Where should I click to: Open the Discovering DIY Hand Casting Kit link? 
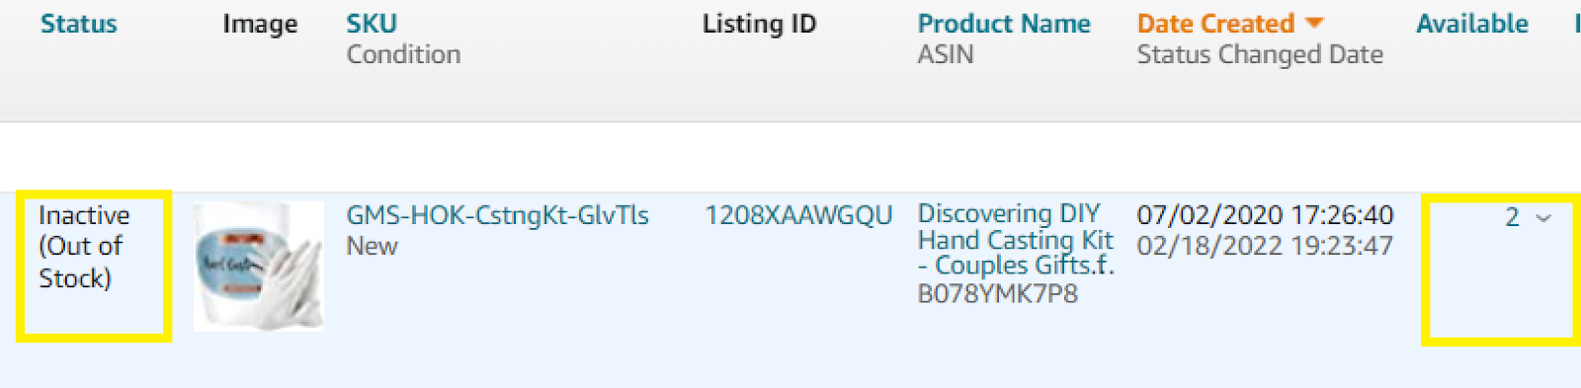tap(1016, 240)
